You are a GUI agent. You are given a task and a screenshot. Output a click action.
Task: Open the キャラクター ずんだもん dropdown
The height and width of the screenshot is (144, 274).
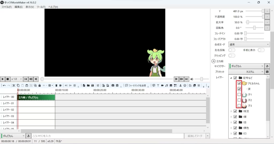coord(246,66)
